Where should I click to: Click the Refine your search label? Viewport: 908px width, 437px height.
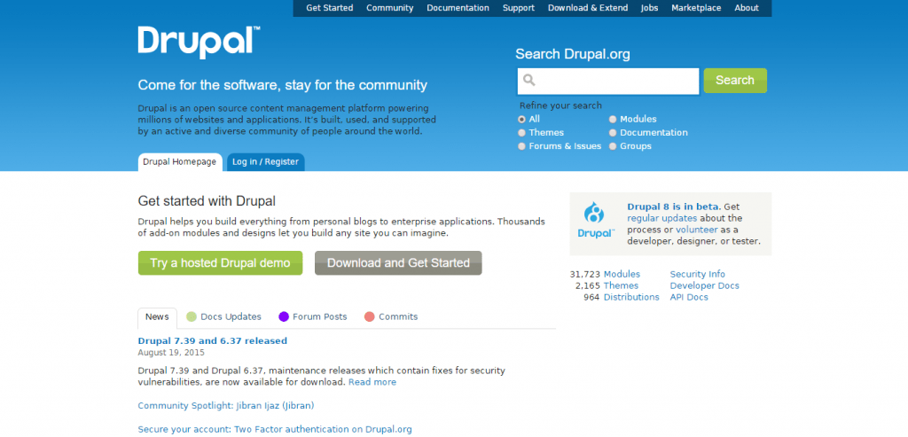(560, 105)
